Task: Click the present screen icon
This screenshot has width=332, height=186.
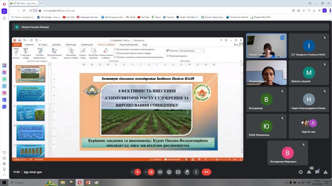Action: pos(178,172)
